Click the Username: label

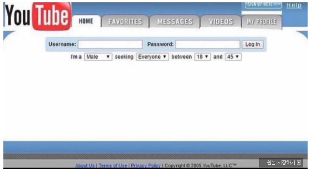62,44
